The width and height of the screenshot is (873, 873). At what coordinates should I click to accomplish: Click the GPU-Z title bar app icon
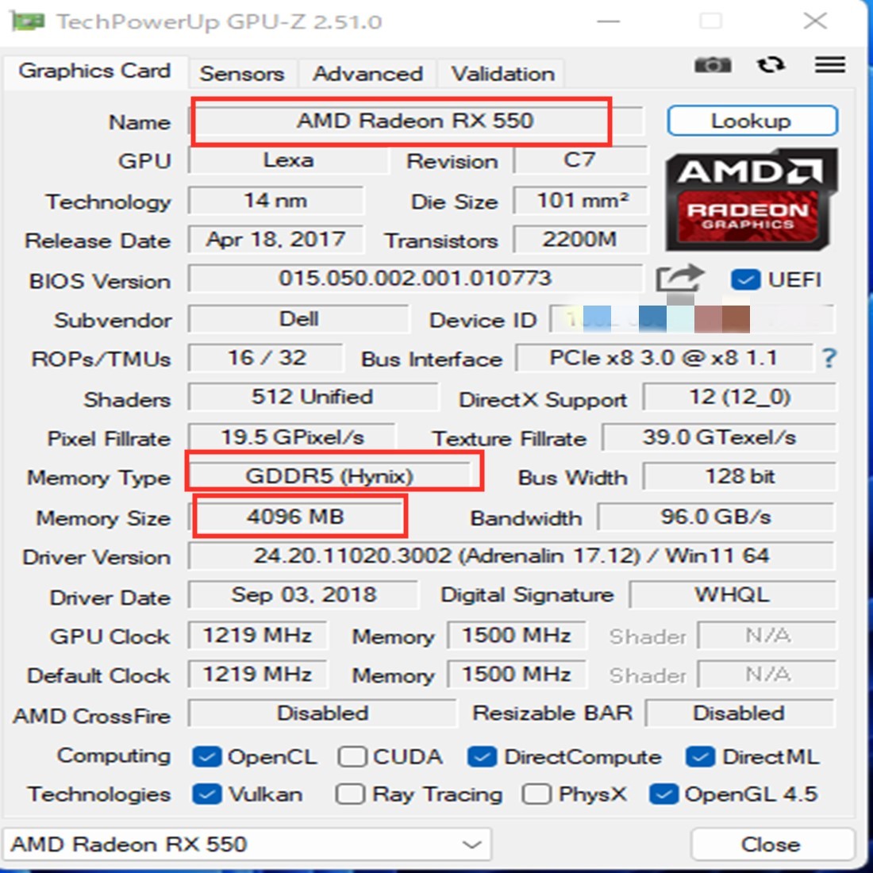pyautogui.click(x=28, y=21)
